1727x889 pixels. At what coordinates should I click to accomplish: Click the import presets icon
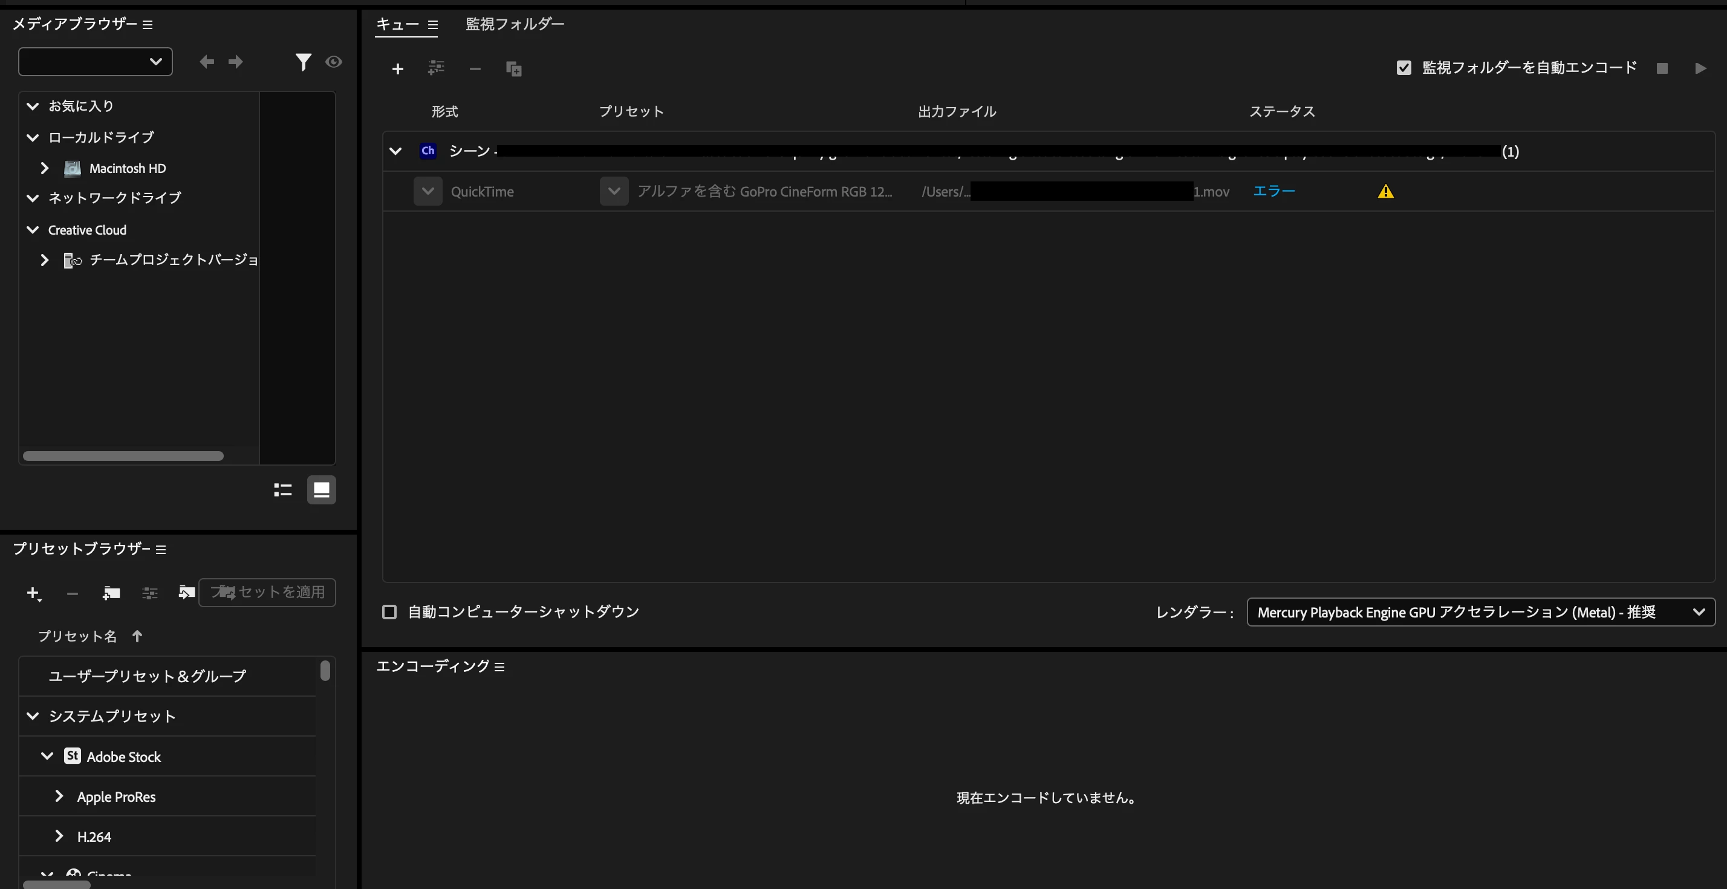[186, 592]
